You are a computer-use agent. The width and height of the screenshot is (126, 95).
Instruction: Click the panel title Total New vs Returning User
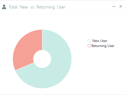click(37, 7)
